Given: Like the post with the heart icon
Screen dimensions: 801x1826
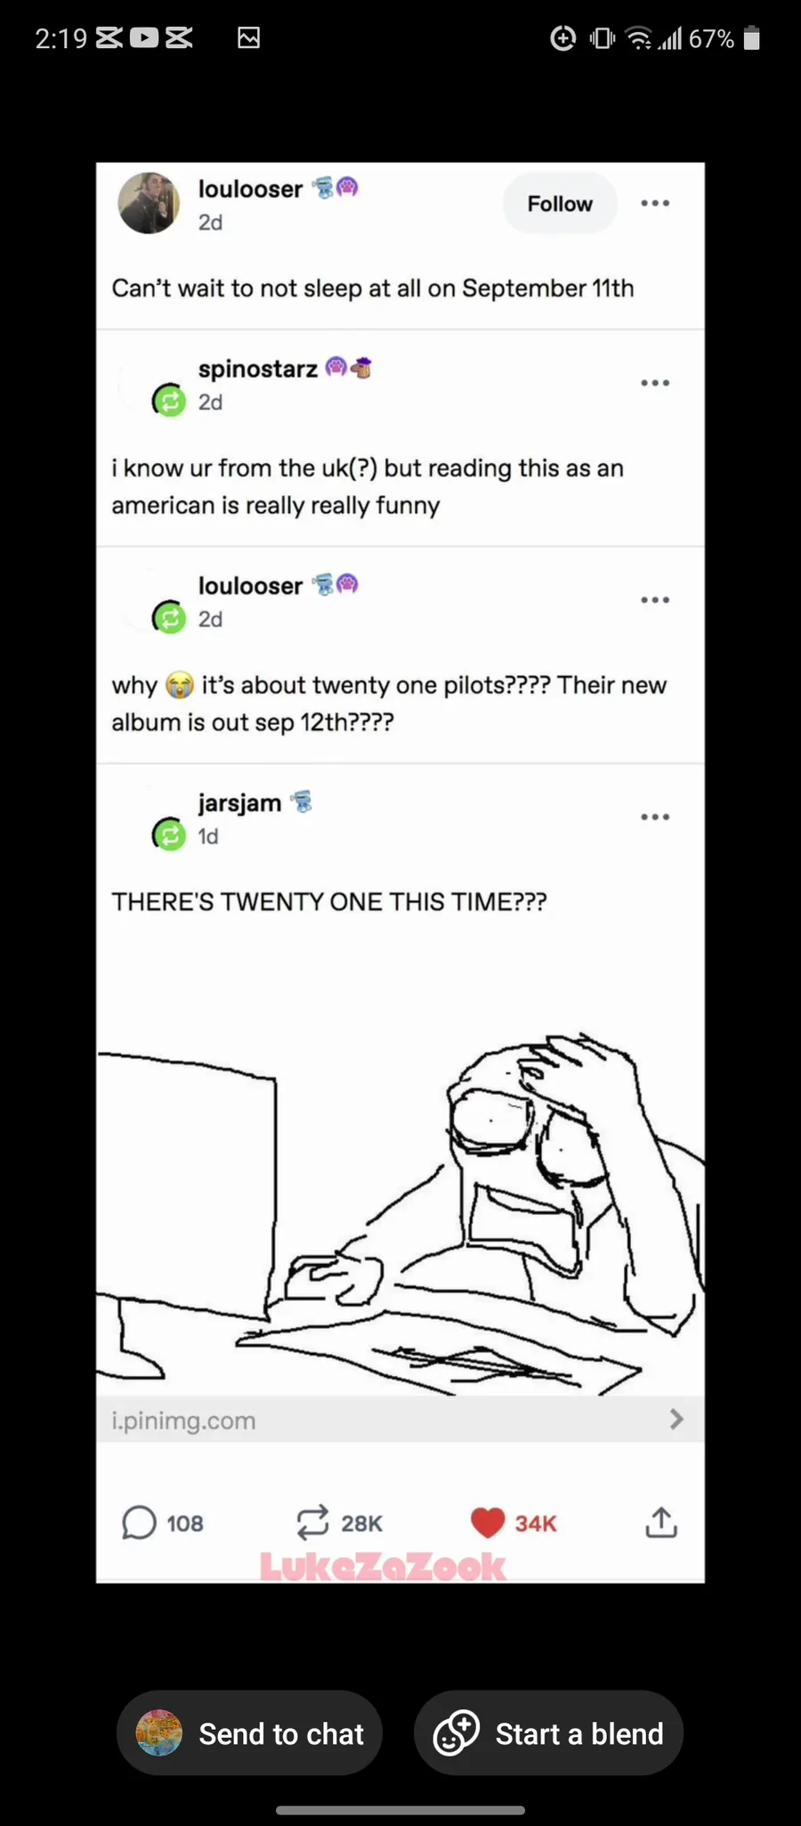Looking at the screenshot, I should click(488, 1523).
